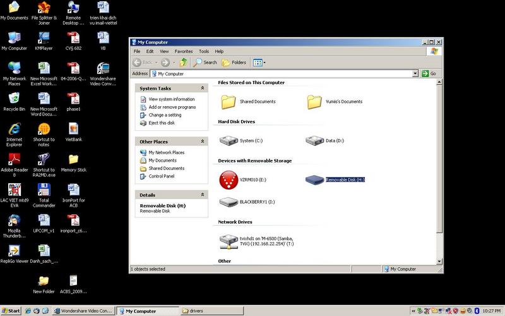
Task: Open Data (D:) hard disk drive
Action: (314, 140)
